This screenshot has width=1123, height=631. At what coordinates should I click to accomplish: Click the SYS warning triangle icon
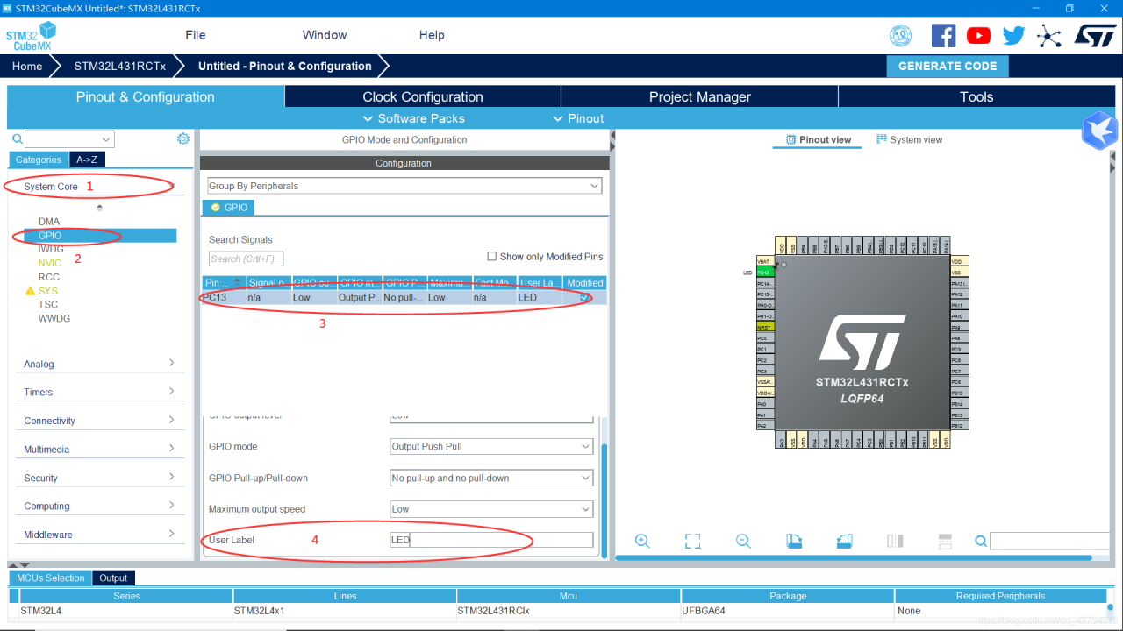tap(30, 291)
